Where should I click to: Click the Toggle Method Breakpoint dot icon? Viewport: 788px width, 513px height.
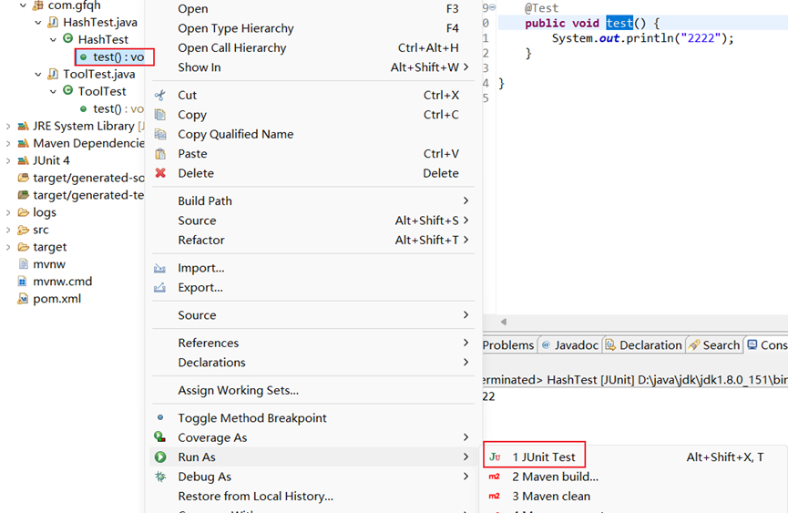(159, 417)
